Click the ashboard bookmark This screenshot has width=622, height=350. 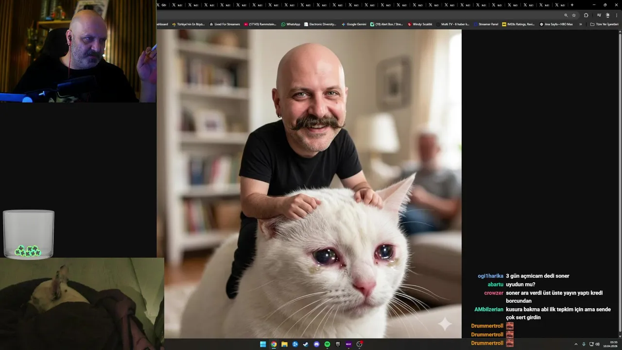[162, 24]
